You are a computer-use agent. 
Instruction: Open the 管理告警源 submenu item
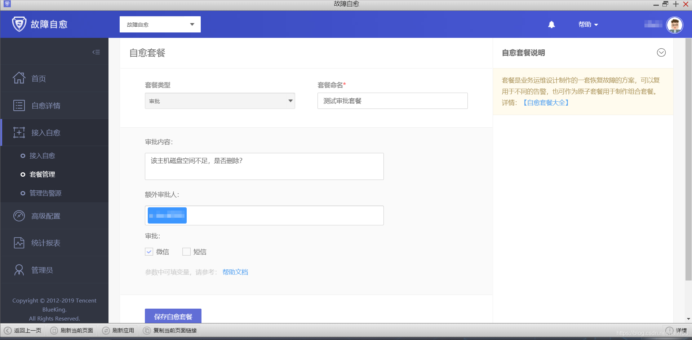click(45, 193)
